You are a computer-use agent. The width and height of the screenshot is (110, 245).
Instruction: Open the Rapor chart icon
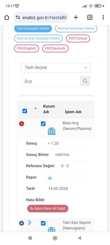(x=50, y=177)
